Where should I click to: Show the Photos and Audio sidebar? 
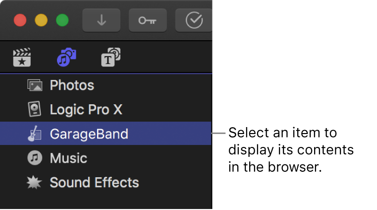(x=66, y=58)
